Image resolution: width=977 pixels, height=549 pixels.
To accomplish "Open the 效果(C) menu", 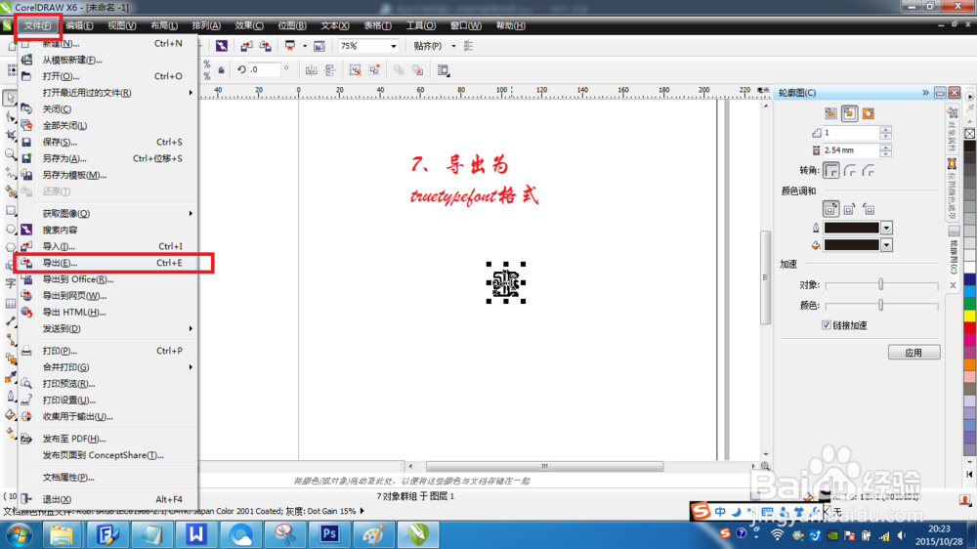I will 249,25.
